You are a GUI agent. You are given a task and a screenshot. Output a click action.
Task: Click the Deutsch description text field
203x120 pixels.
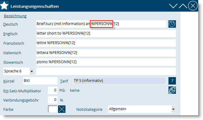click(x=101, y=24)
